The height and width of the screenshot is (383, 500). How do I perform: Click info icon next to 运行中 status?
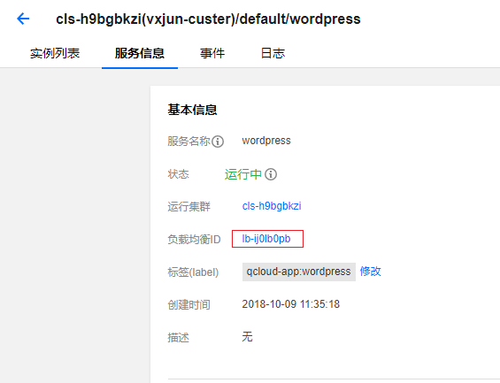[271, 174]
